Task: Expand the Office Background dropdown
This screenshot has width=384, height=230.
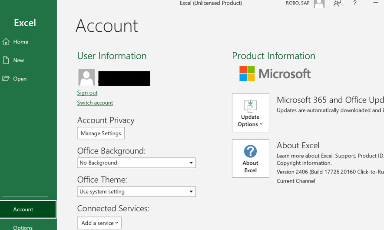Action: click(x=136, y=163)
